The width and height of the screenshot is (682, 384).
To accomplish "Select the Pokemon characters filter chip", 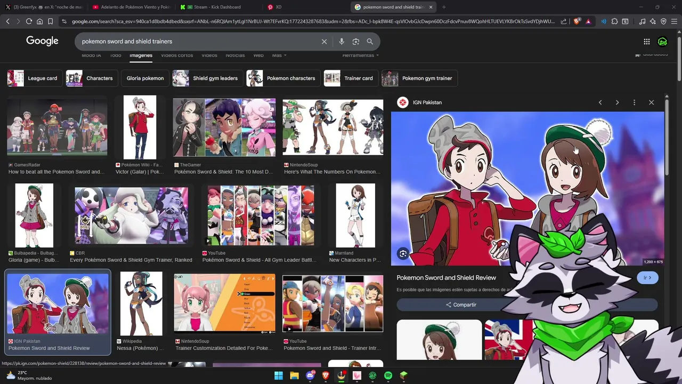I will tap(283, 78).
